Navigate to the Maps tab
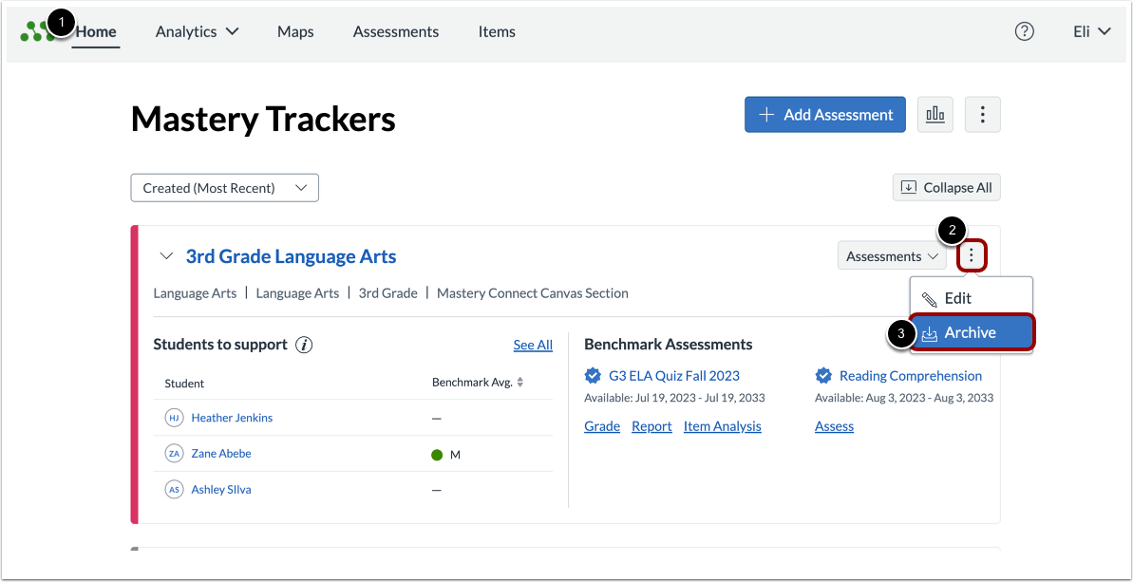The width and height of the screenshot is (1133, 582). (294, 30)
